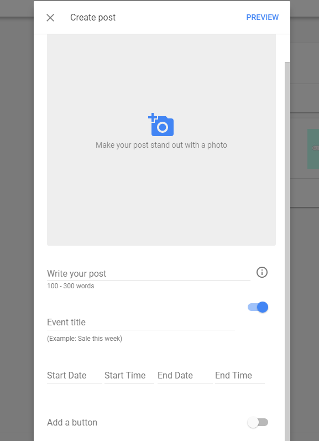Click the '100 - 300 words' hint text

coord(71,286)
